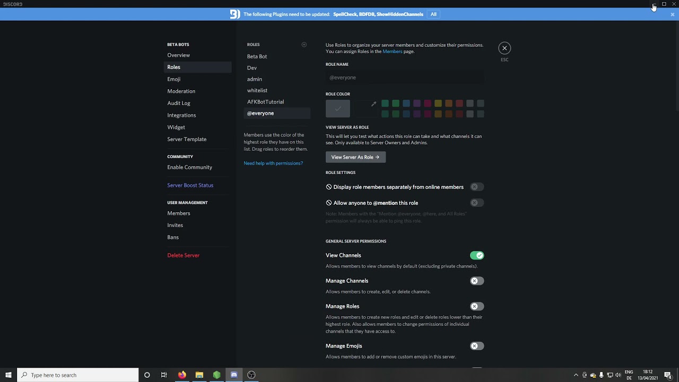Viewport: 679px width, 382px height.
Task: Enable the Manage Channels permission
Action: pyautogui.click(x=477, y=281)
